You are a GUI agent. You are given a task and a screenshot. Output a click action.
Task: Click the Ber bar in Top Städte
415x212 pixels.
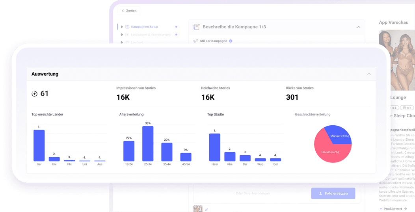pos(245,158)
